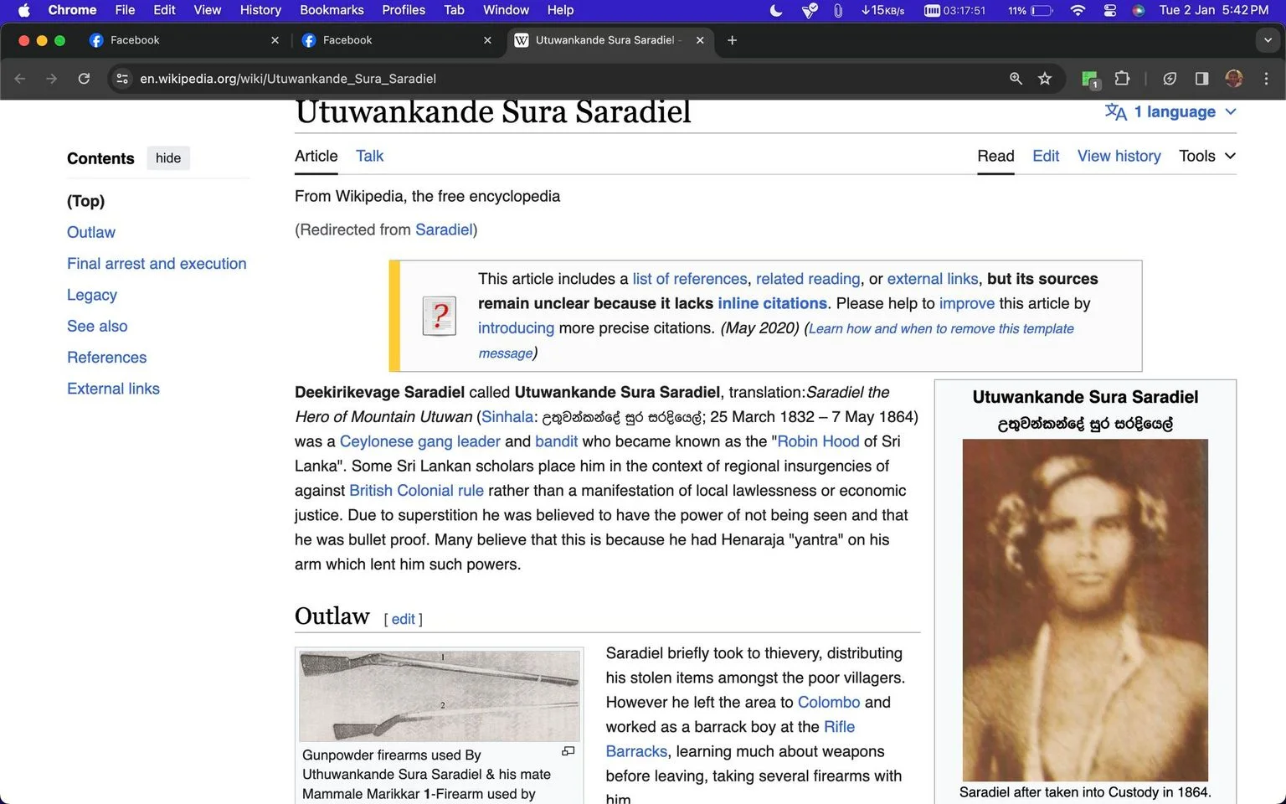Expand the 1 language dropdown

coord(1170,112)
